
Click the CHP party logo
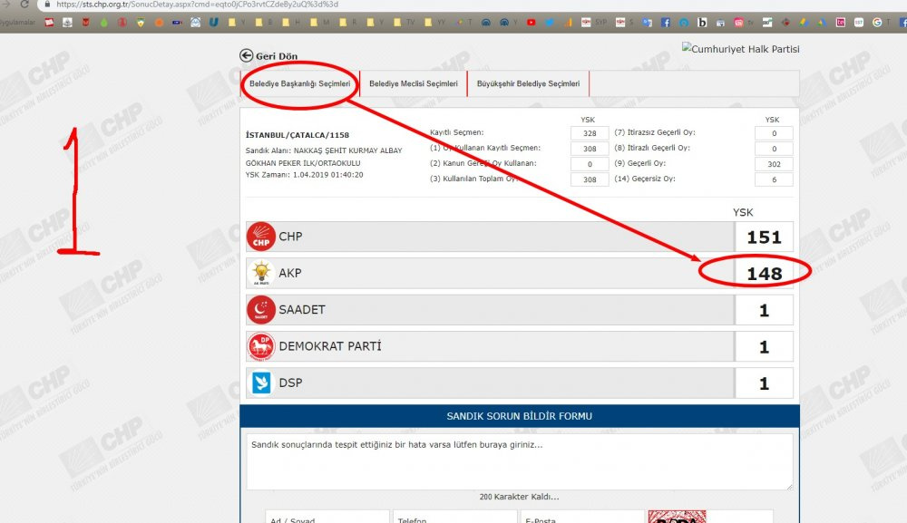coord(261,237)
